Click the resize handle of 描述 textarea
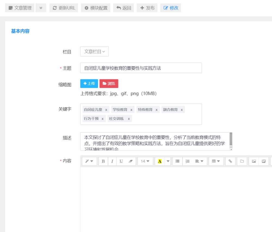The height and width of the screenshot is (232, 272). [x=231, y=149]
